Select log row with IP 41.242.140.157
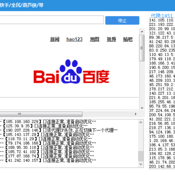175x175 pixels. click(48, 160)
